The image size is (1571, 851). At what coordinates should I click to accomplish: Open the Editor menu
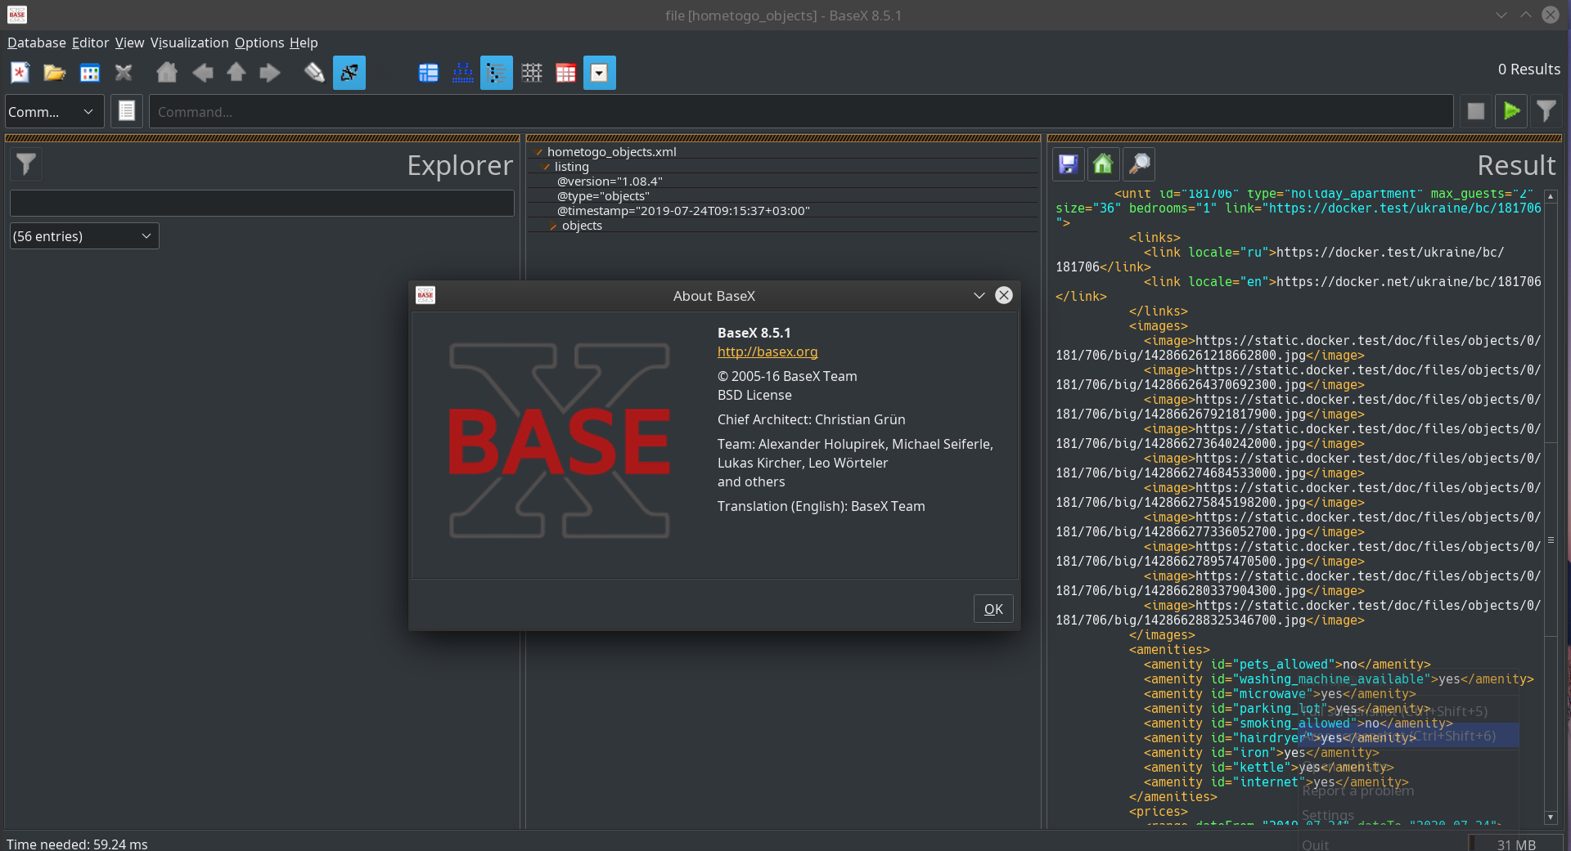click(x=90, y=43)
